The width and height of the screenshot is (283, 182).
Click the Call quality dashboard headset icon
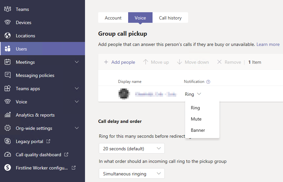[8, 155]
